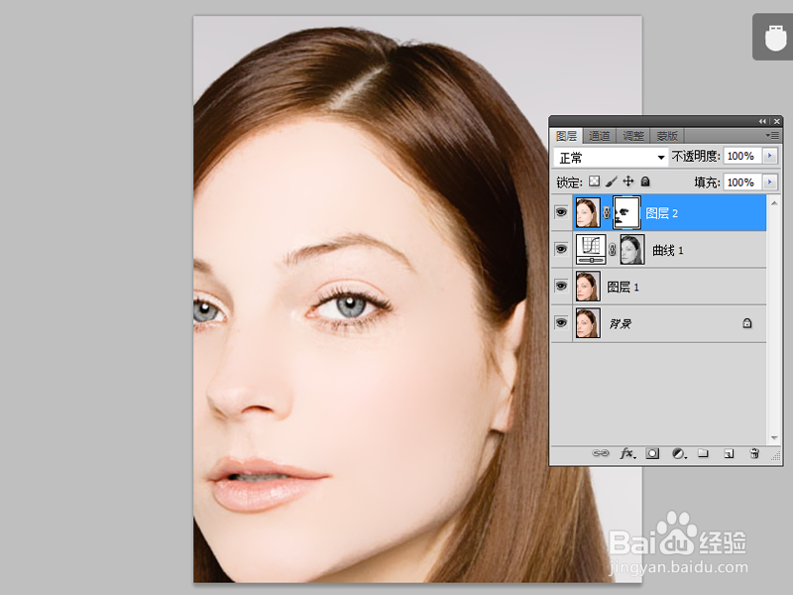Add a layer mask button

click(x=652, y=454)
